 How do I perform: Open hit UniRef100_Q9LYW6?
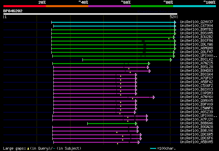[x=196, y=44]
